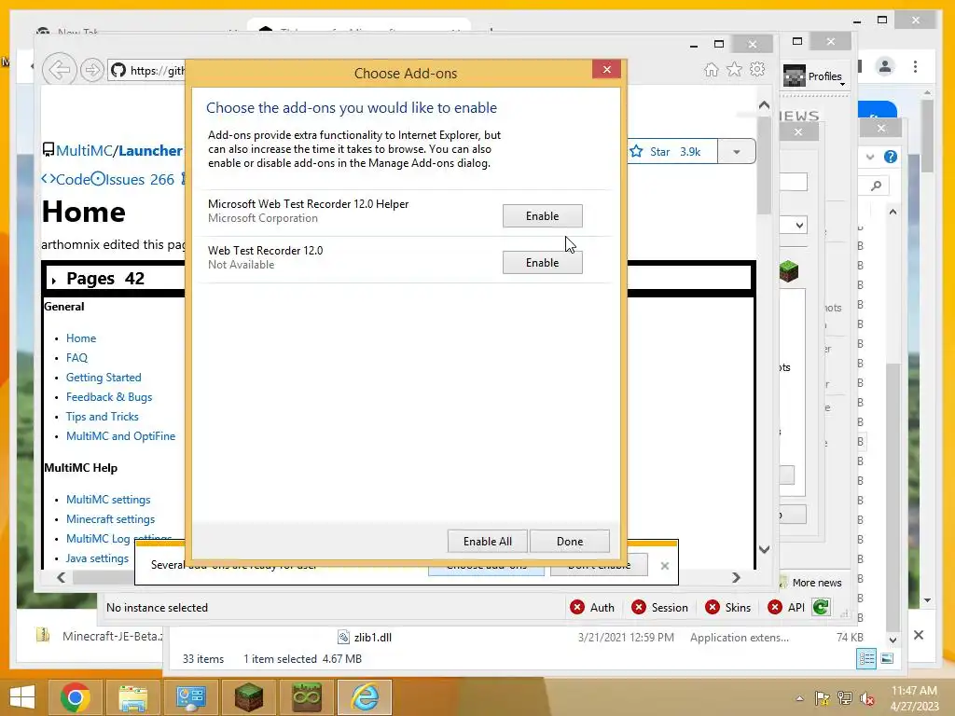The height and width of the screenshot is (716, 955).
Task: Click the green refresh status icon
Action: pos(821,607)
